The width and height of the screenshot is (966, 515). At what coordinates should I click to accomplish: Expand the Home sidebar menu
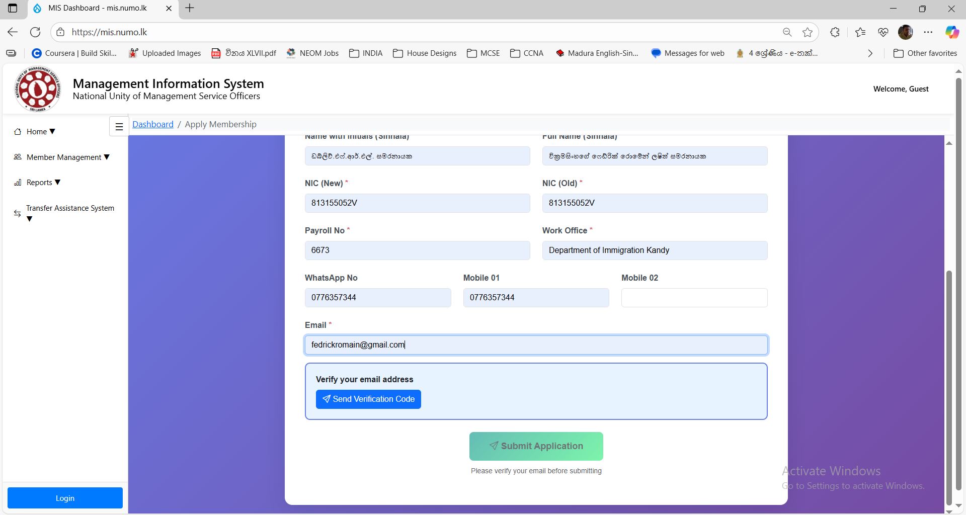point(35,132)
